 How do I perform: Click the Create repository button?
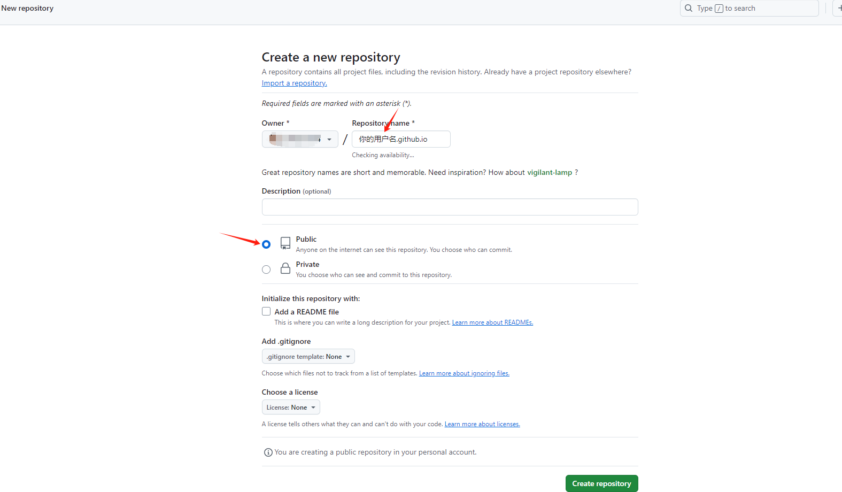601,483
